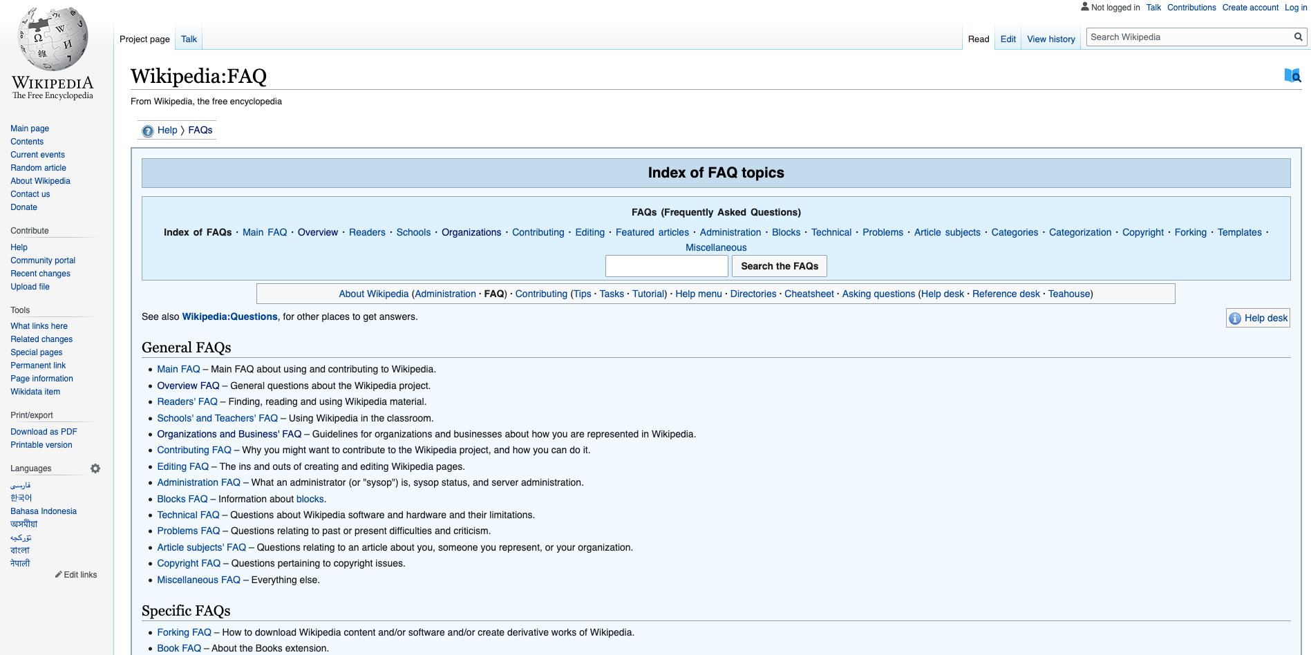Open Administration FAQ list entry
The height and width of the screenshot is (655, 1311).
198,482
